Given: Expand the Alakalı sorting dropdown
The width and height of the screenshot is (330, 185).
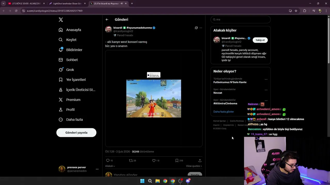Looking at the screenshot, I should [x=110, y=166].
